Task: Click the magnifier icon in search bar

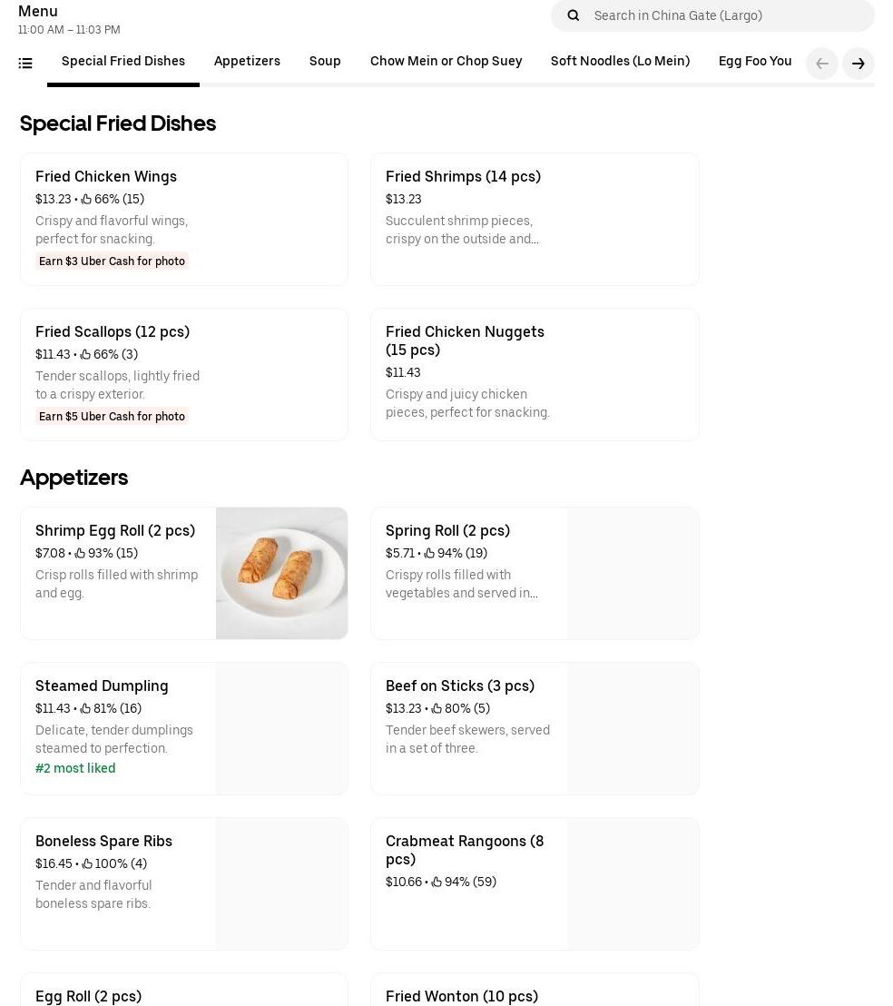Action: pyautogui.click(x=573, y=15)
